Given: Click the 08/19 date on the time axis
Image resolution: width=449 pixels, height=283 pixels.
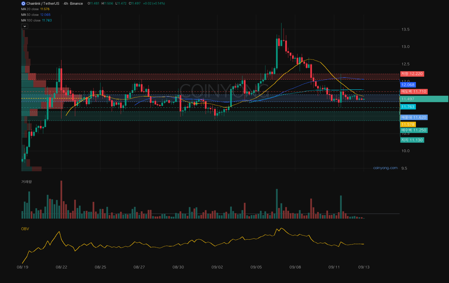Looking at the screenshot, I should pyautogui.click(x=22, y=267).
